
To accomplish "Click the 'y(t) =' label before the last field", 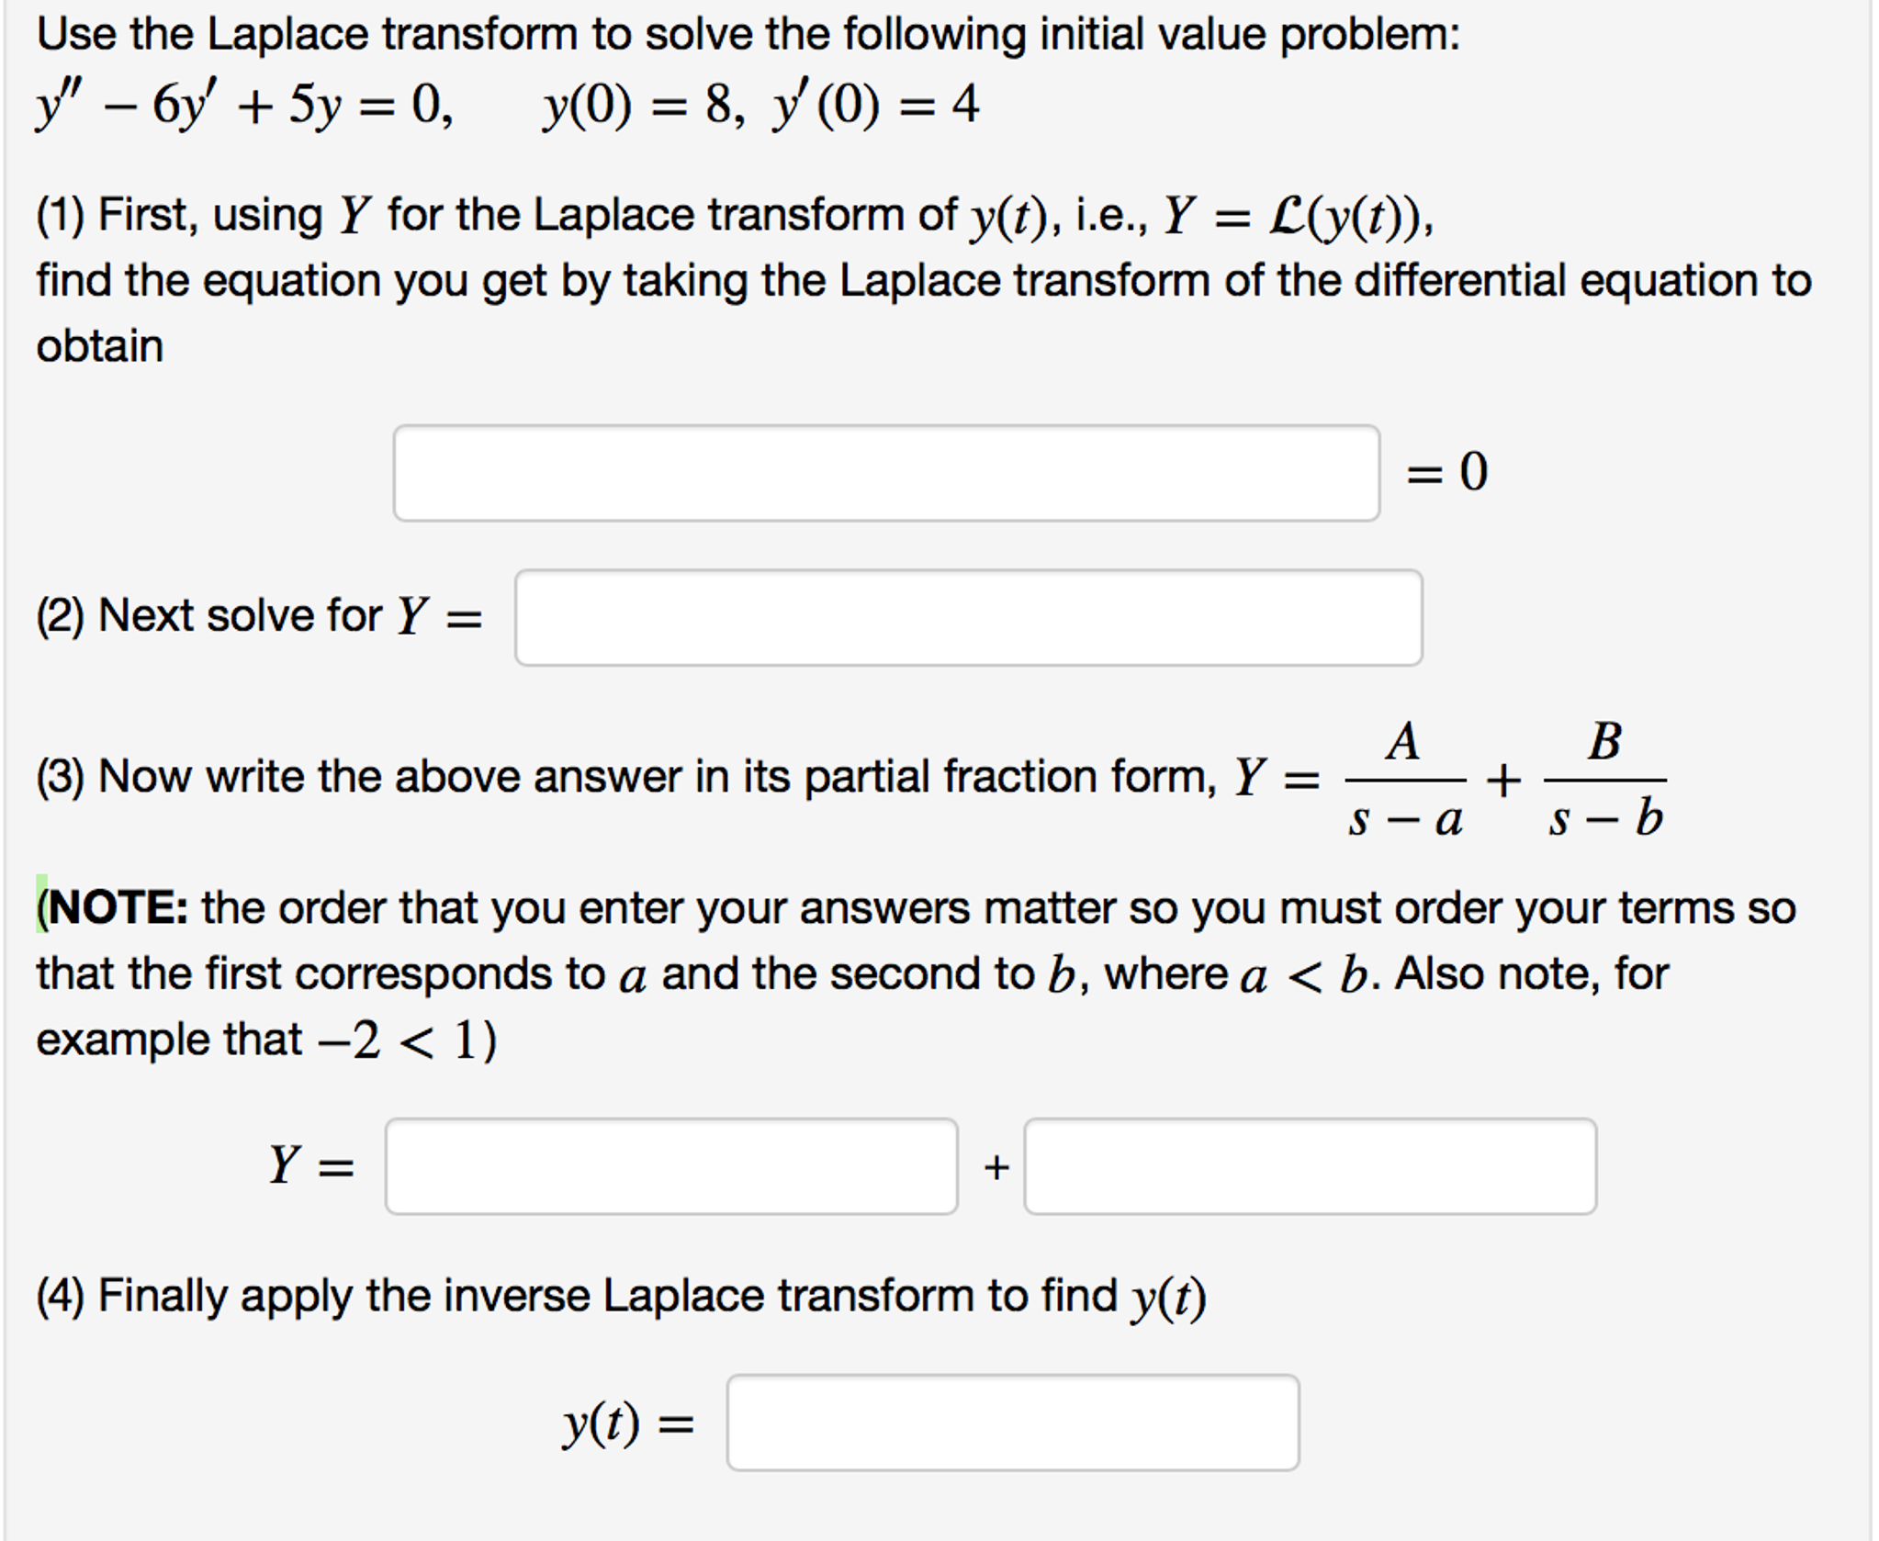I will (x=629, y=1423).
